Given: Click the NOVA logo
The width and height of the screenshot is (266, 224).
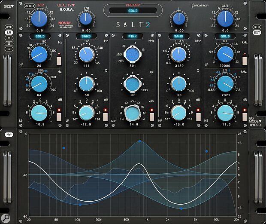Looking at the screenshot, I should [x=66, y=24].
